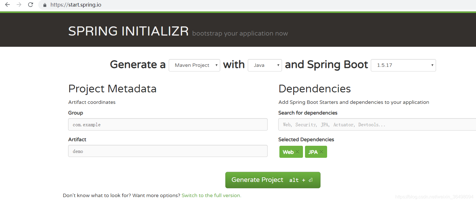Remove the Web dependency via its X
The height and width of the screenshot is (202, 476).
click(297, 152)
